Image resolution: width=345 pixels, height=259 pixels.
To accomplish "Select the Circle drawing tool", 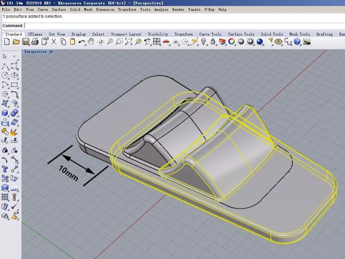I will pyautogui.click(x=5, y=76).
